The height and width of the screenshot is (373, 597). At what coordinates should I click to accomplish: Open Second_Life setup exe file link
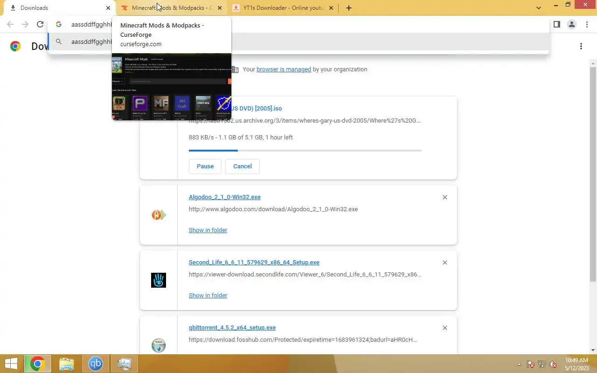click(x=254, y=262)
